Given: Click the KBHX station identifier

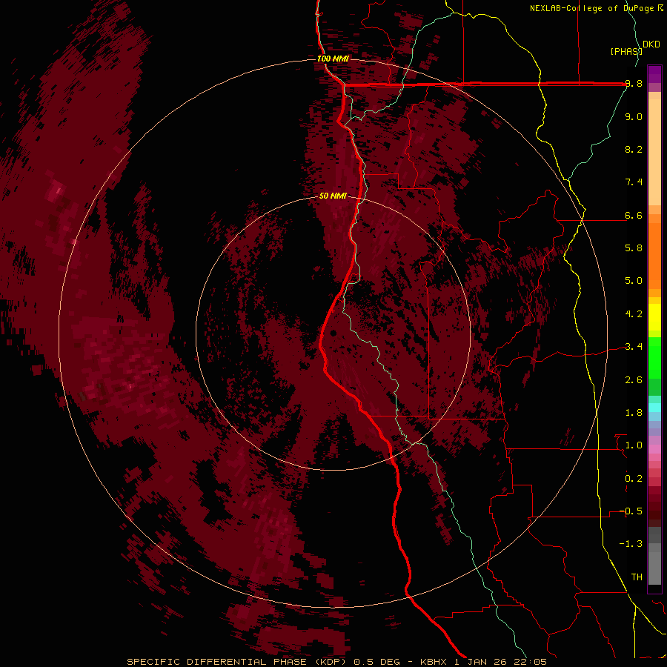Looking at the screenshot, I should (x=434, y=662).
